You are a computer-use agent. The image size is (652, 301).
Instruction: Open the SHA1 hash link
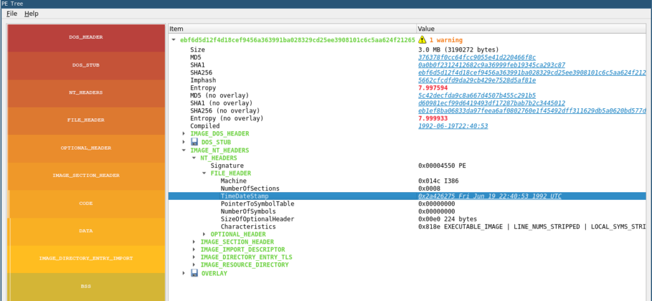point(492,65)
